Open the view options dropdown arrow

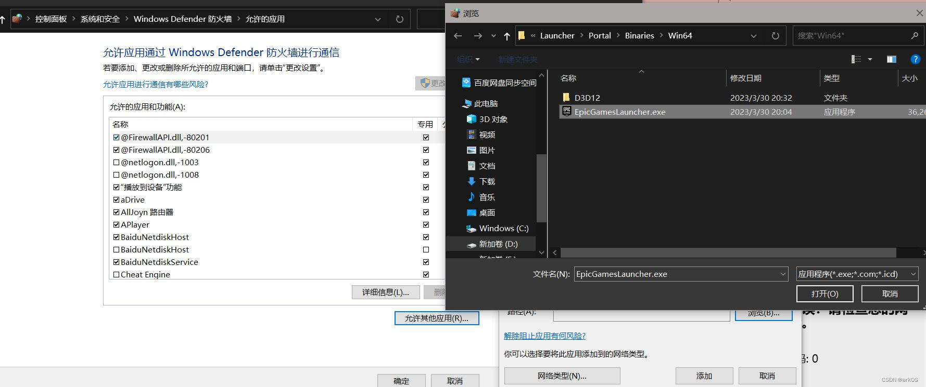(870, 59)
